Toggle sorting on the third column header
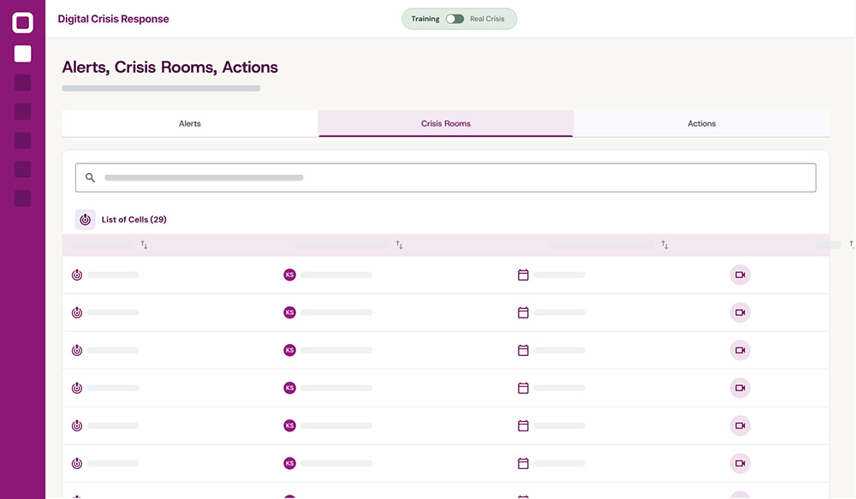Image resolution: width=856 pixels, height=499 pixels. tap(665, 245)
